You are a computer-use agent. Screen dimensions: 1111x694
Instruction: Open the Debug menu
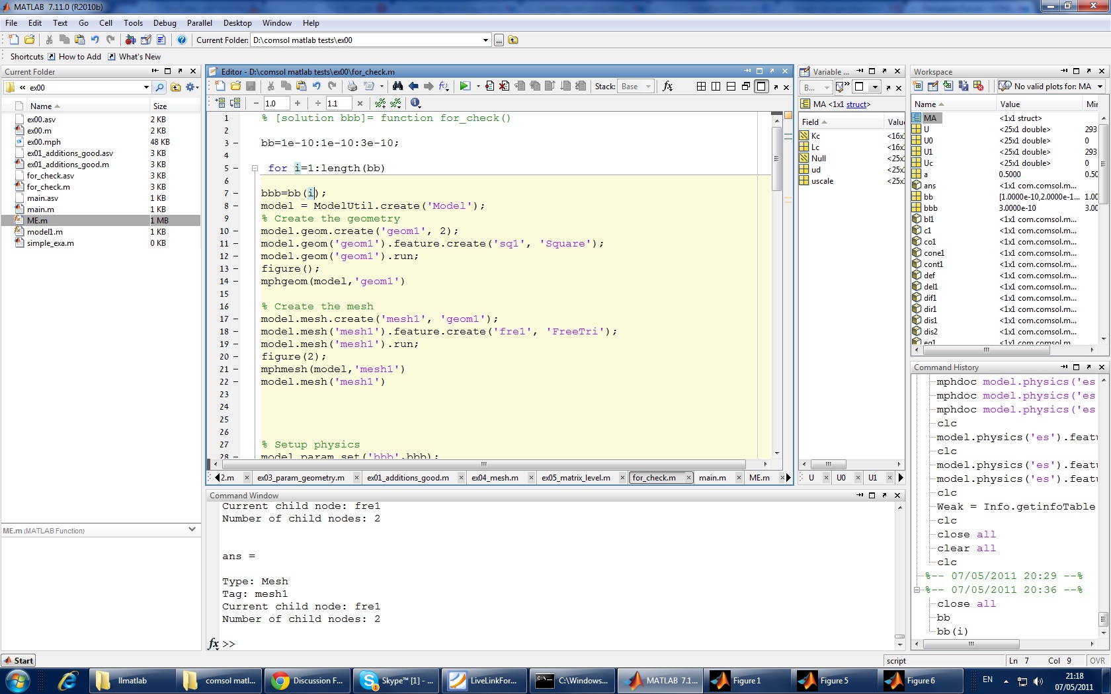pyautogui.click(x=165, y=23)
